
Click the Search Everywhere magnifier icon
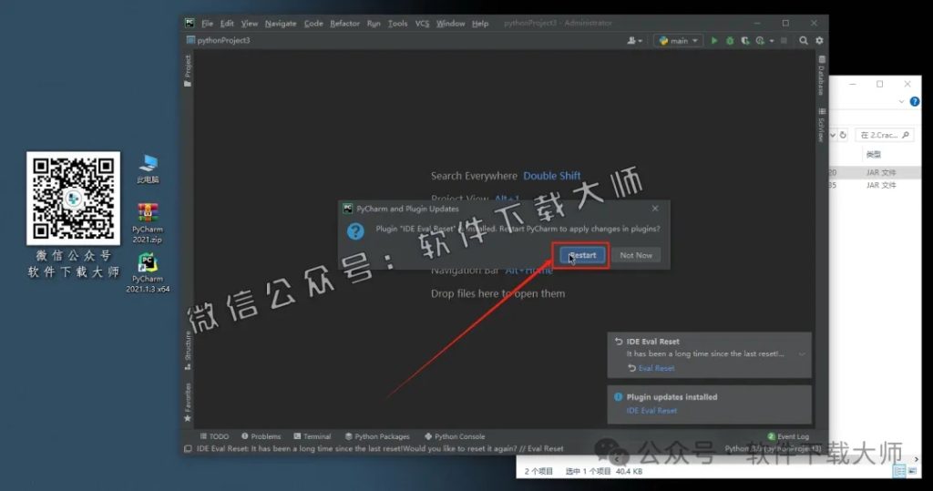click(804, 40)
